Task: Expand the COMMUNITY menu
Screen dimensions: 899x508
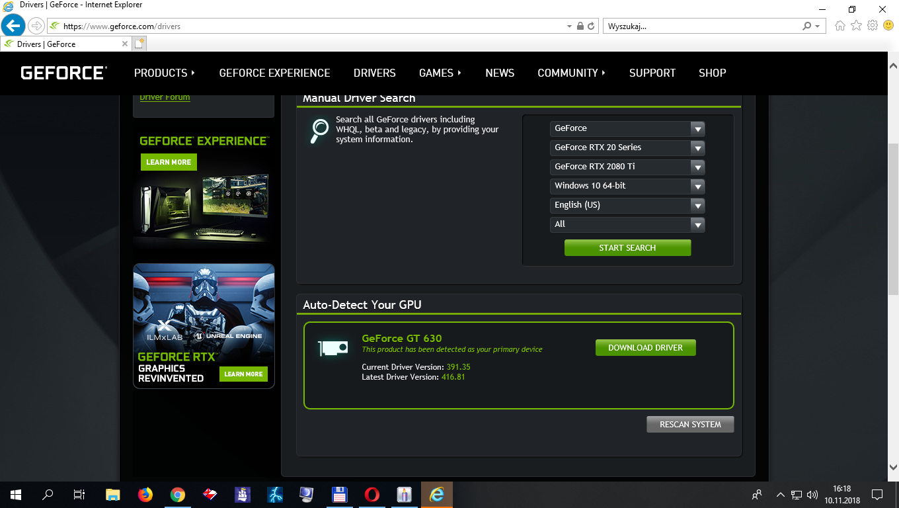Action: pyautogui.click(x=572, y=73)
